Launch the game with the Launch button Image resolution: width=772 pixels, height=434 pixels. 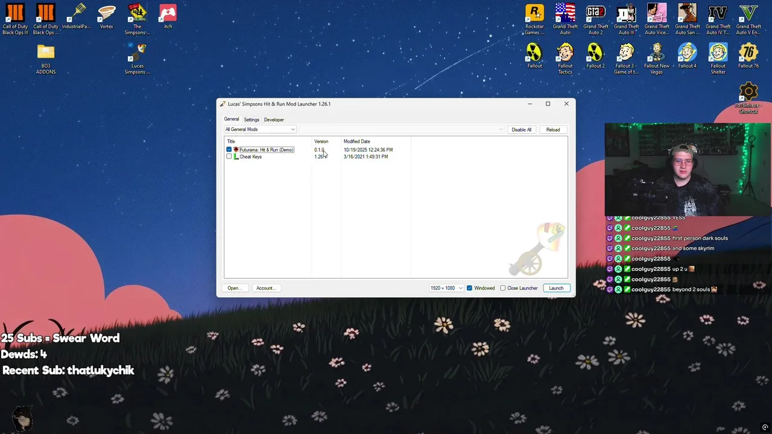[556, 288]
